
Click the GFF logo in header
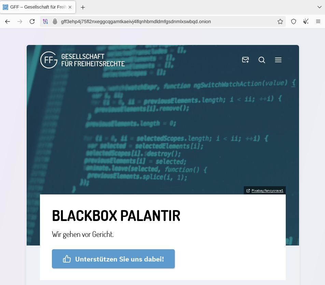tap(83, 60)
